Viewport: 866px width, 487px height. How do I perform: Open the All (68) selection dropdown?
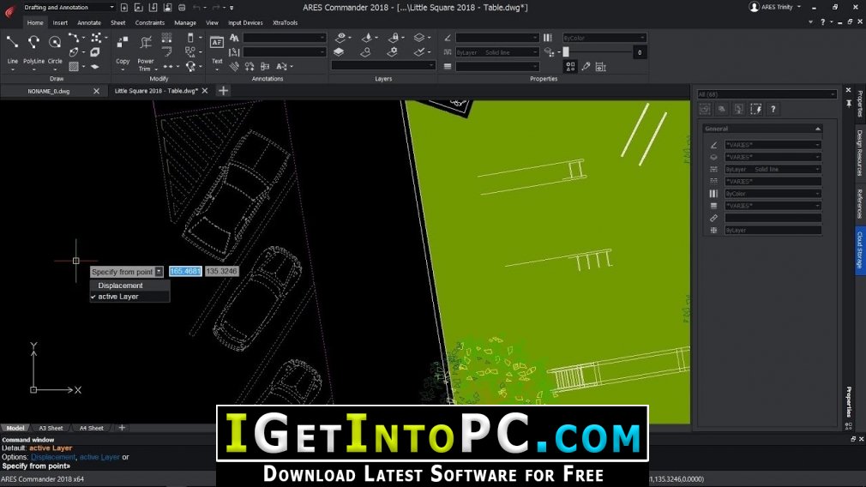tap(766, 94)
